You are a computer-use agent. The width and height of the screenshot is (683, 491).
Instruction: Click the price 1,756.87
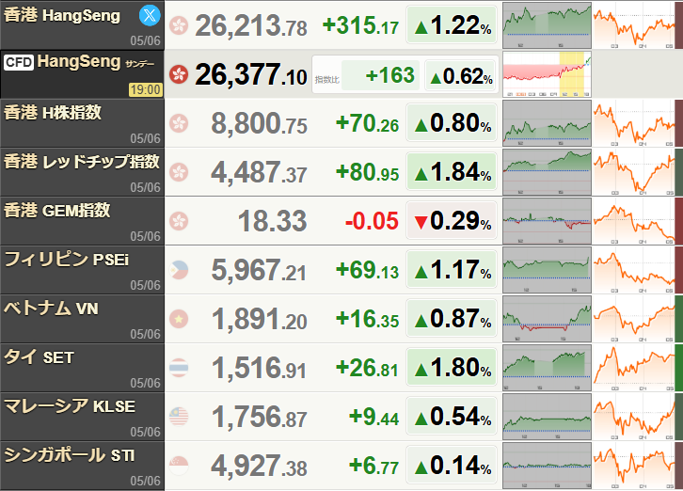pyautogui.click(x=259, y=417)
